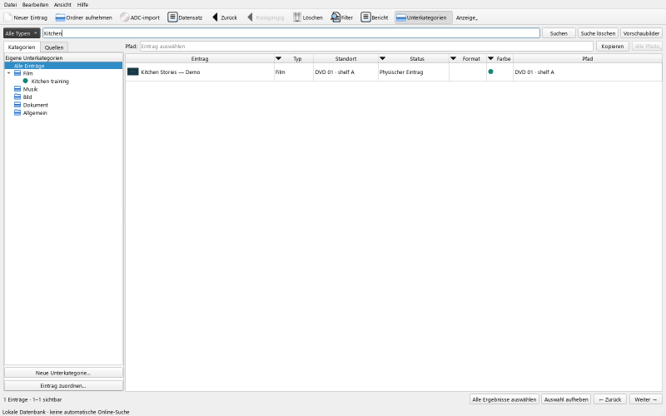Viewport: 666px width, 416px height.
Task: Click the Standort column header
Action: click(x=345, y=58)
